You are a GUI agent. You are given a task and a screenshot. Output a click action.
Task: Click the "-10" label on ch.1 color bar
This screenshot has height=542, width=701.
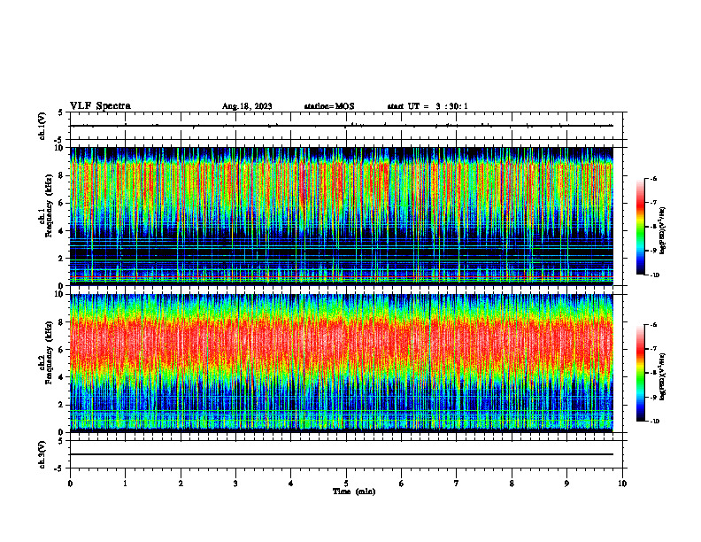(x=654, y=275)
